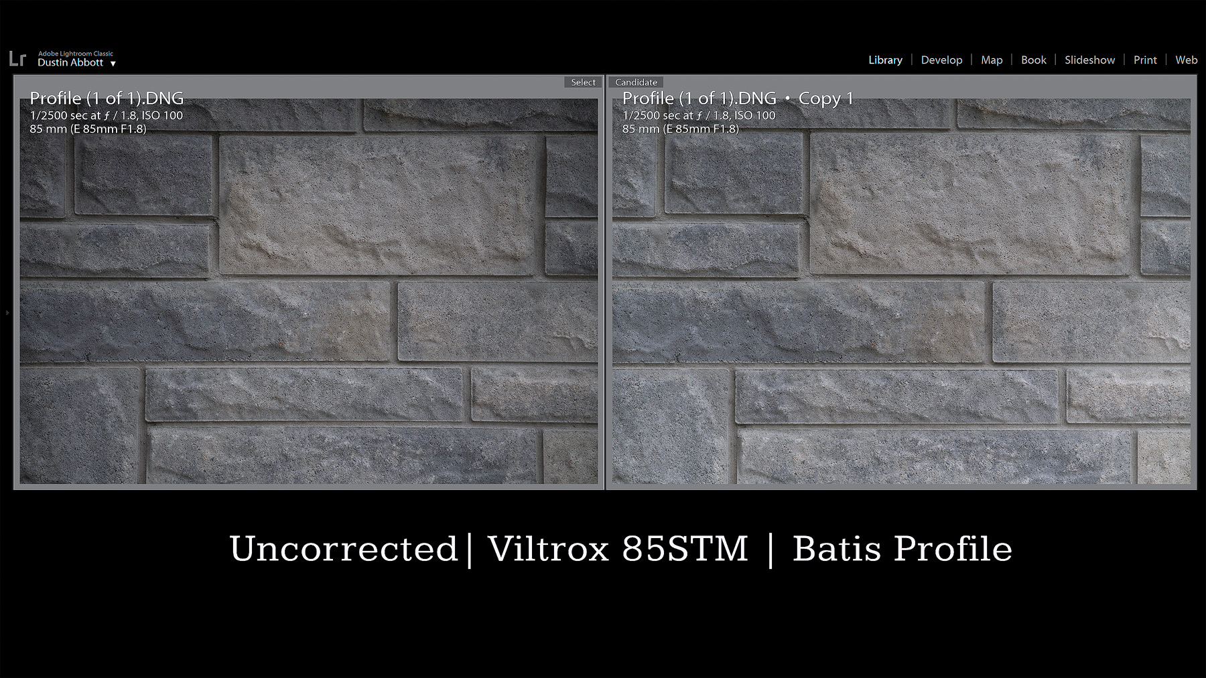Image resolution: width=1206 pixels, height=678 pixels.
Task: Select the right Copy 1 candidate photo
Action: click(x=901, y=301)
